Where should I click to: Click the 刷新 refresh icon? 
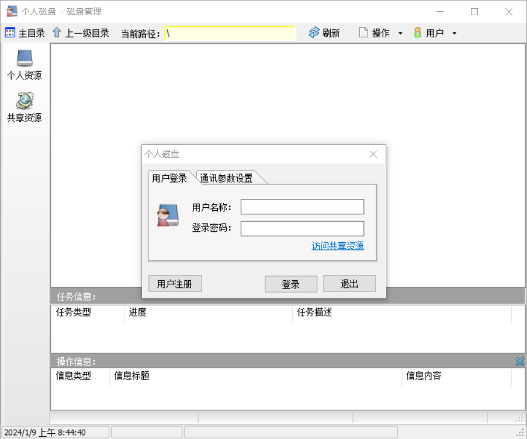tap(315, 33)
